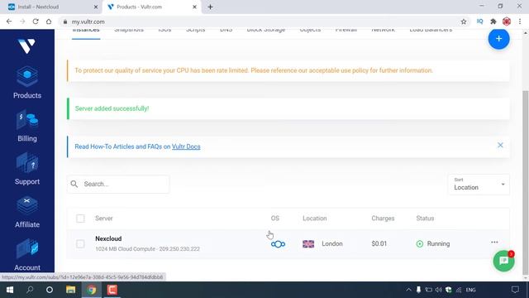The width and height of the screenshot is (529, 298).
Task: Click the Running status of Nexcloud
Action: coord(433,243)
